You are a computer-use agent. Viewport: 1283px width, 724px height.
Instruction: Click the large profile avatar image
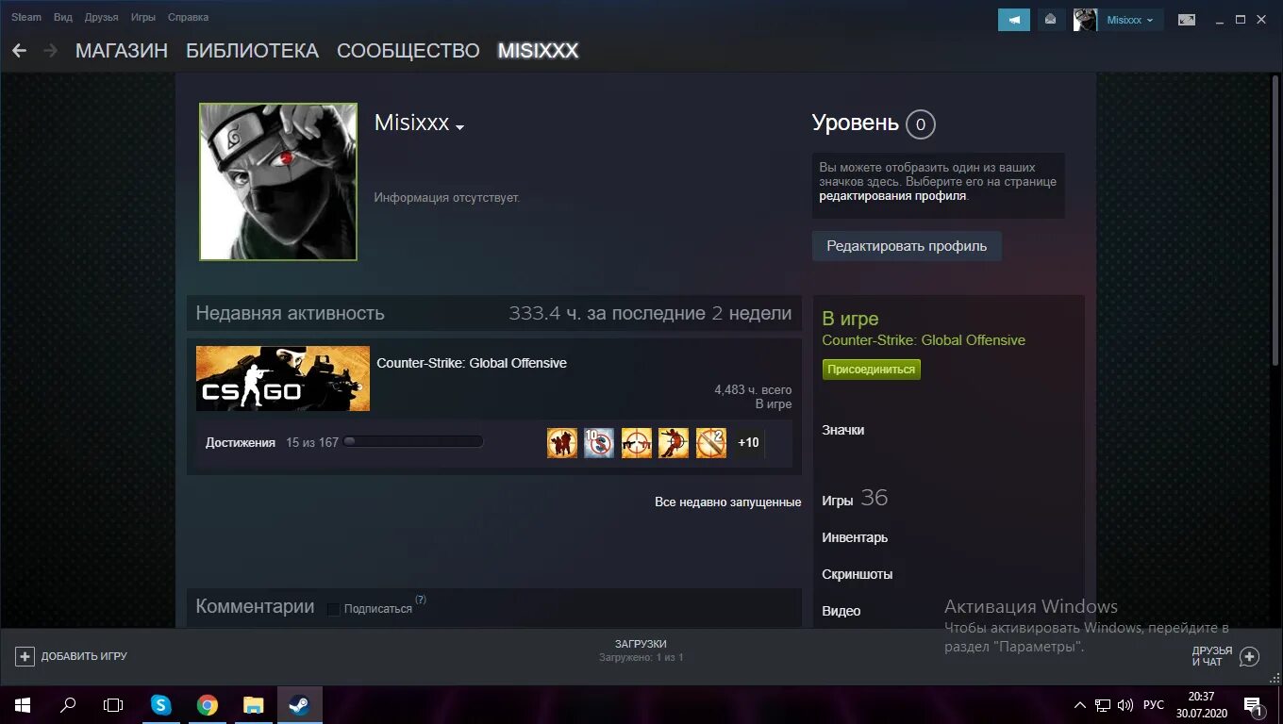pyautogui.click(x=278, y=182)
